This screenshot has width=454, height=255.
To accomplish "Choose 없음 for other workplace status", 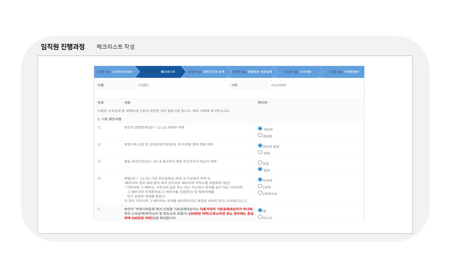I will coord(260,169).
